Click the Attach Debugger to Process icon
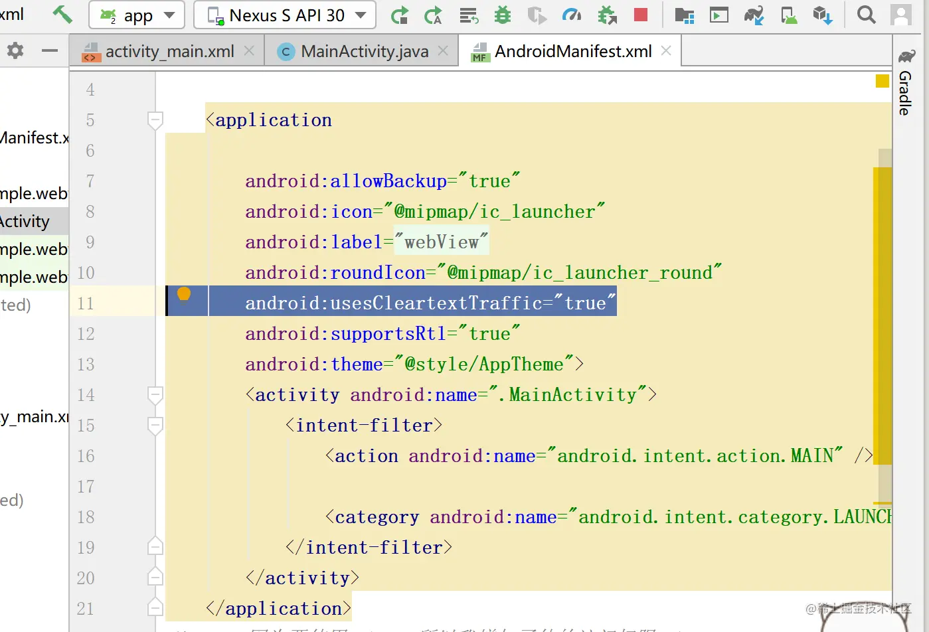929x632 pixels. pos(607,15)
